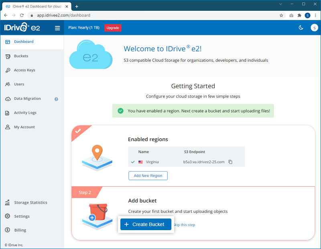The width and height of the screenshot is (321, 249).
Task: Click the address bar URL
Action: tap(63, 15)
